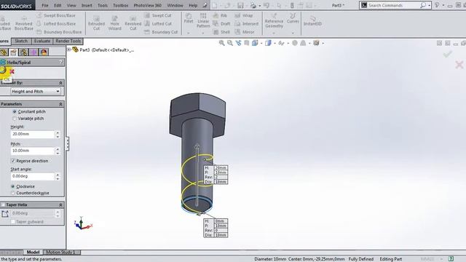Open the Hole Wizard
466x262 pixels.
click(115, 23)
